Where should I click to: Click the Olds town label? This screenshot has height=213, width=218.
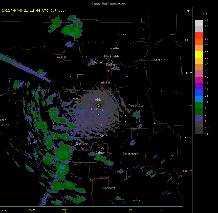(x=98, y=100)
